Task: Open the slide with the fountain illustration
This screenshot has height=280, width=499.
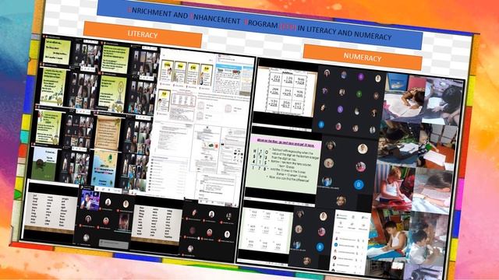Action: click(112, 93)
